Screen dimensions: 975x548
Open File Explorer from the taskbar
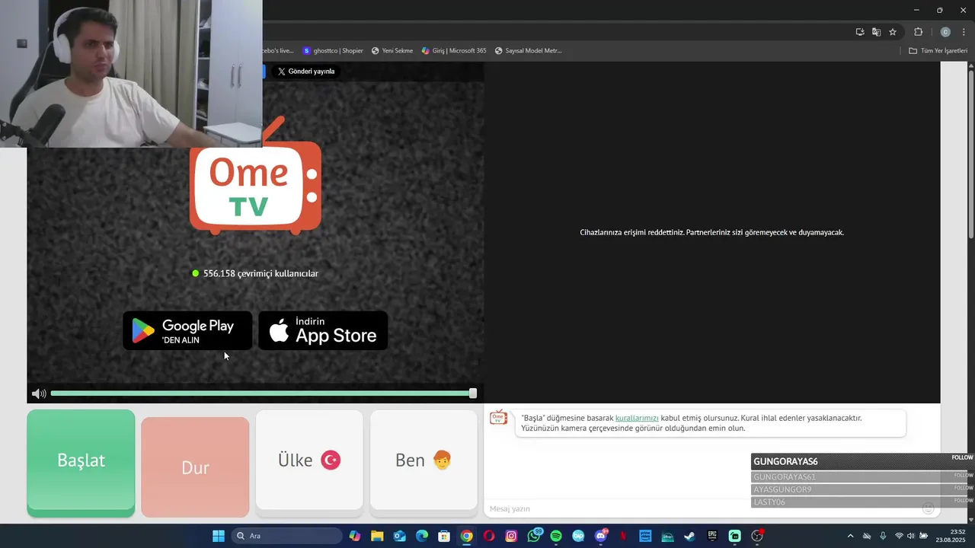point(377,536)
